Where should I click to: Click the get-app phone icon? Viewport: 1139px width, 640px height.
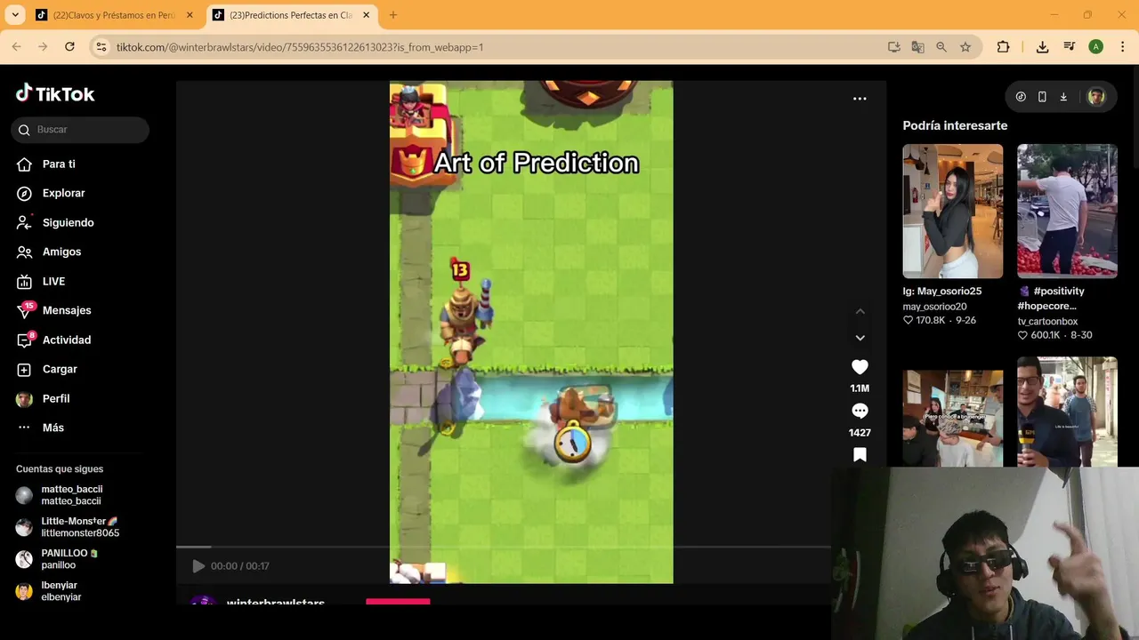click(x=1042, y=97)
